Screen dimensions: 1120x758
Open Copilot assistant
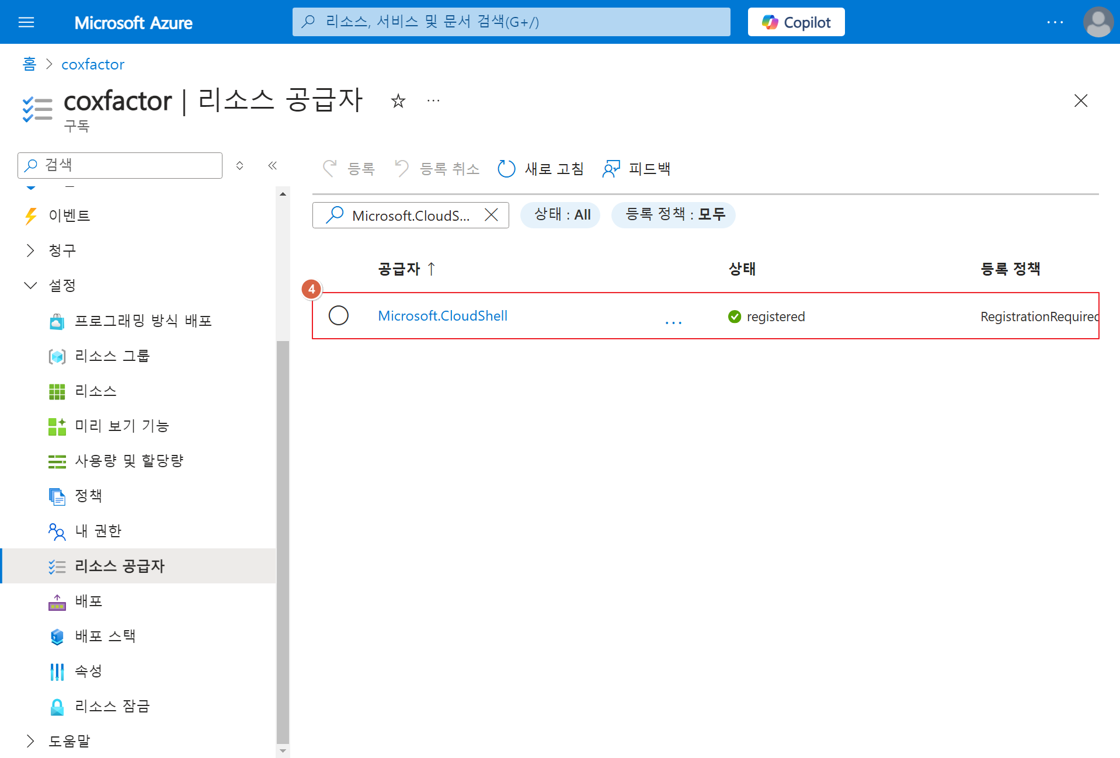[796, 22]
